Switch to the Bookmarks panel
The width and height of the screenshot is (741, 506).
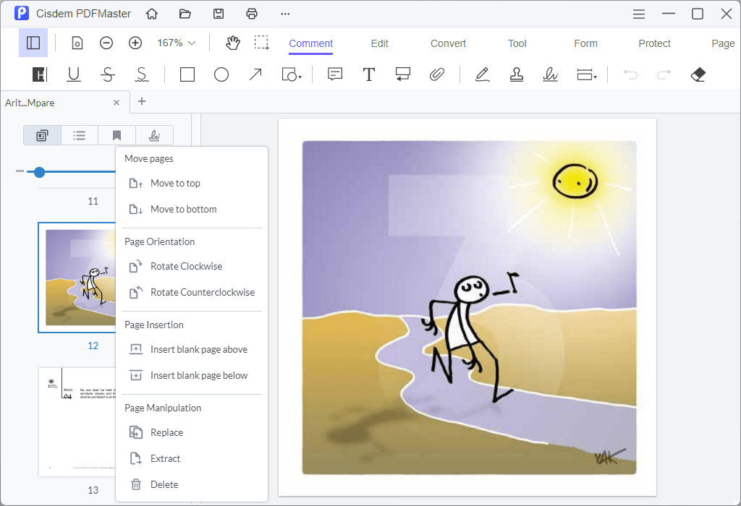pos(117,135)
